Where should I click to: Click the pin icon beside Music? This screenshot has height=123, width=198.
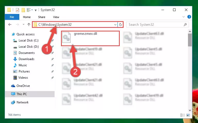pyautogui.click(x=53, y=65)
